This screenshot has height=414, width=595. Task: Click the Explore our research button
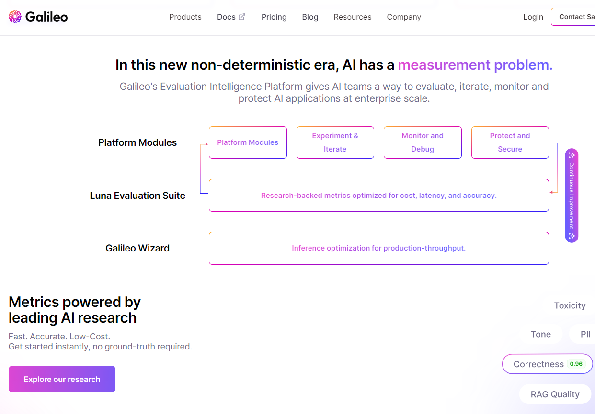coord(62,379)
